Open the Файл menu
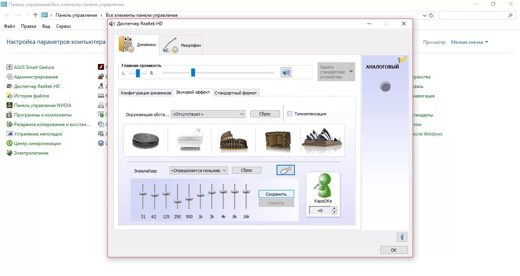Viewport: 520px width, 276px height. point(10,26)
